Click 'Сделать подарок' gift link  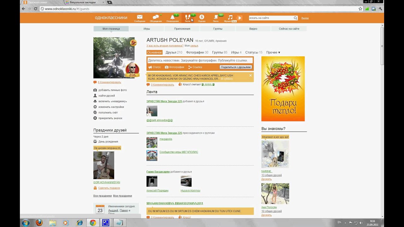[x=109, y=188]
